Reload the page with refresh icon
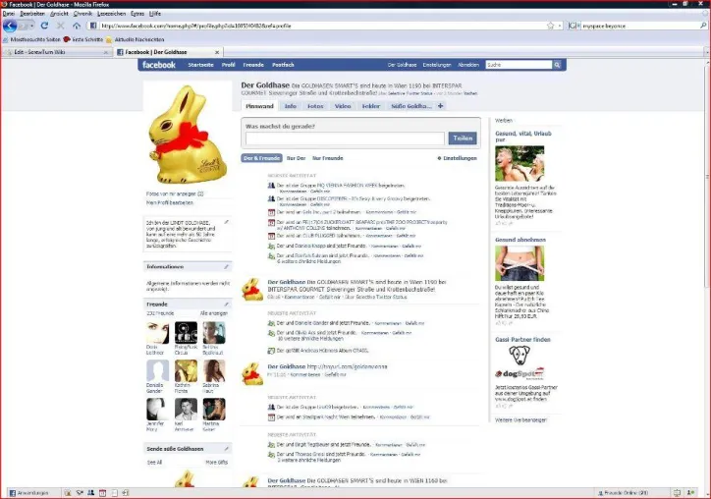The image size is (711, 499). [x=44, y=26]
